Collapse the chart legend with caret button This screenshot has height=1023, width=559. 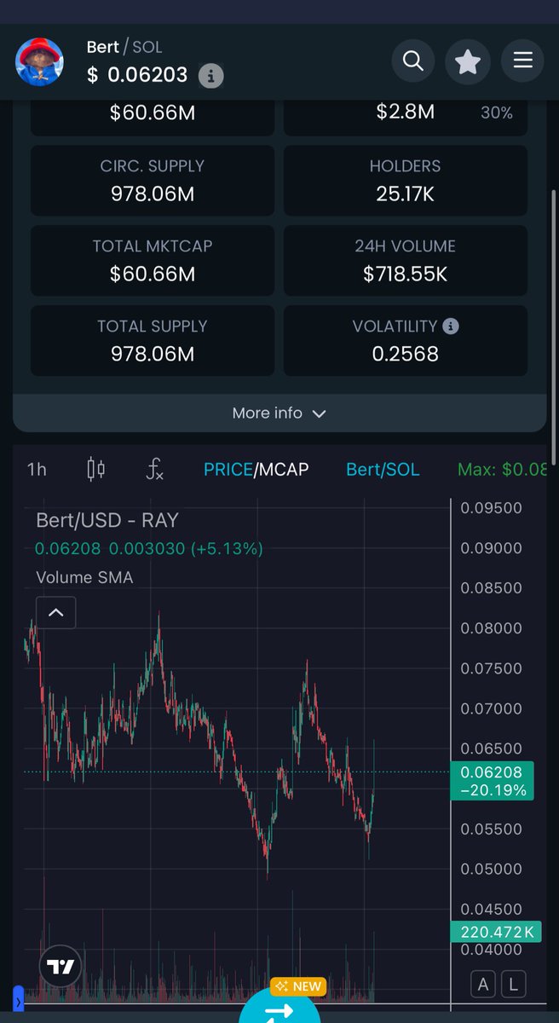point(55,612)
